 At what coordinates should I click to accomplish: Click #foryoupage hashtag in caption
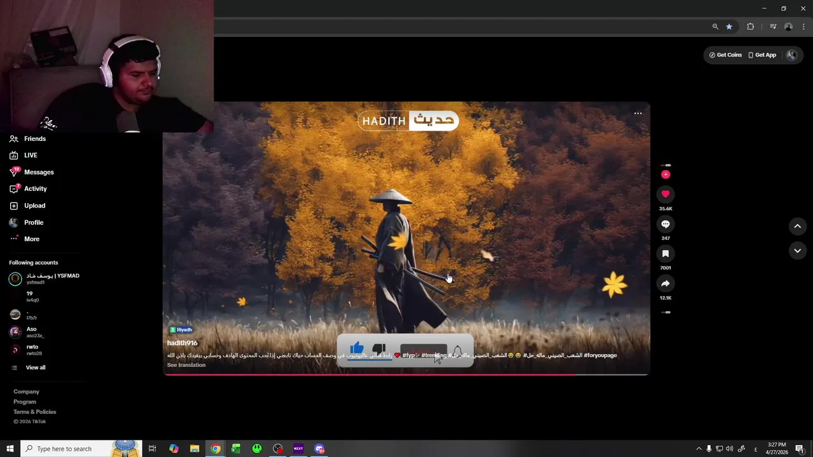tap(600, 355)
